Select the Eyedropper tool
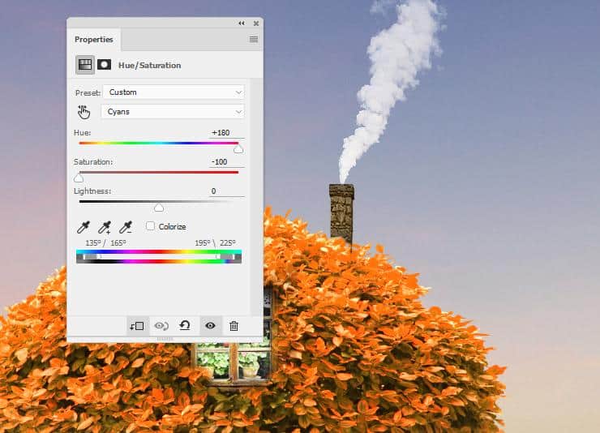This screenshot has width=600, height=433. (x=84, y=227)
